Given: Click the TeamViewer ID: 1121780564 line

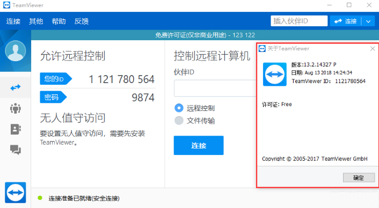Looking at the screenshot, I should pos(329,81).
